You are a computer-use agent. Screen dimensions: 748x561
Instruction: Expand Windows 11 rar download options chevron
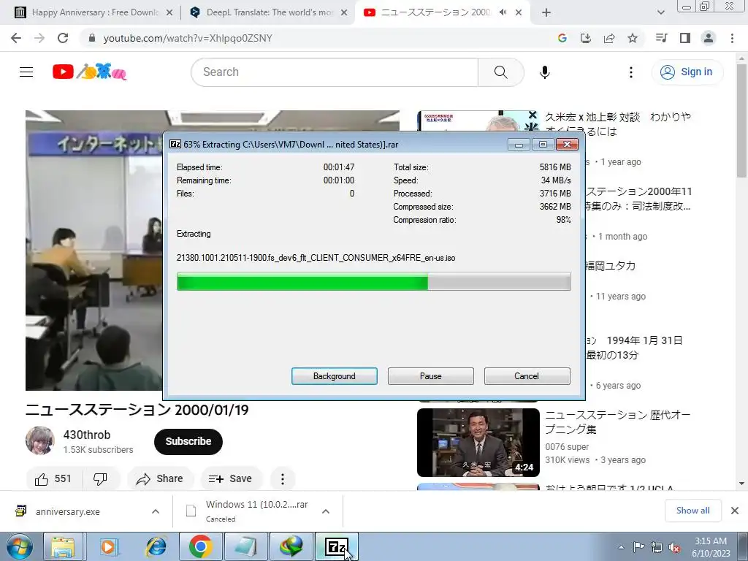(326, 511)
